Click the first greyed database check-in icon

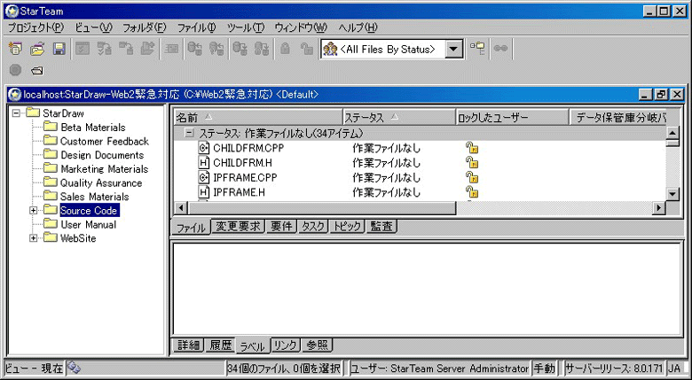[194, 49]
